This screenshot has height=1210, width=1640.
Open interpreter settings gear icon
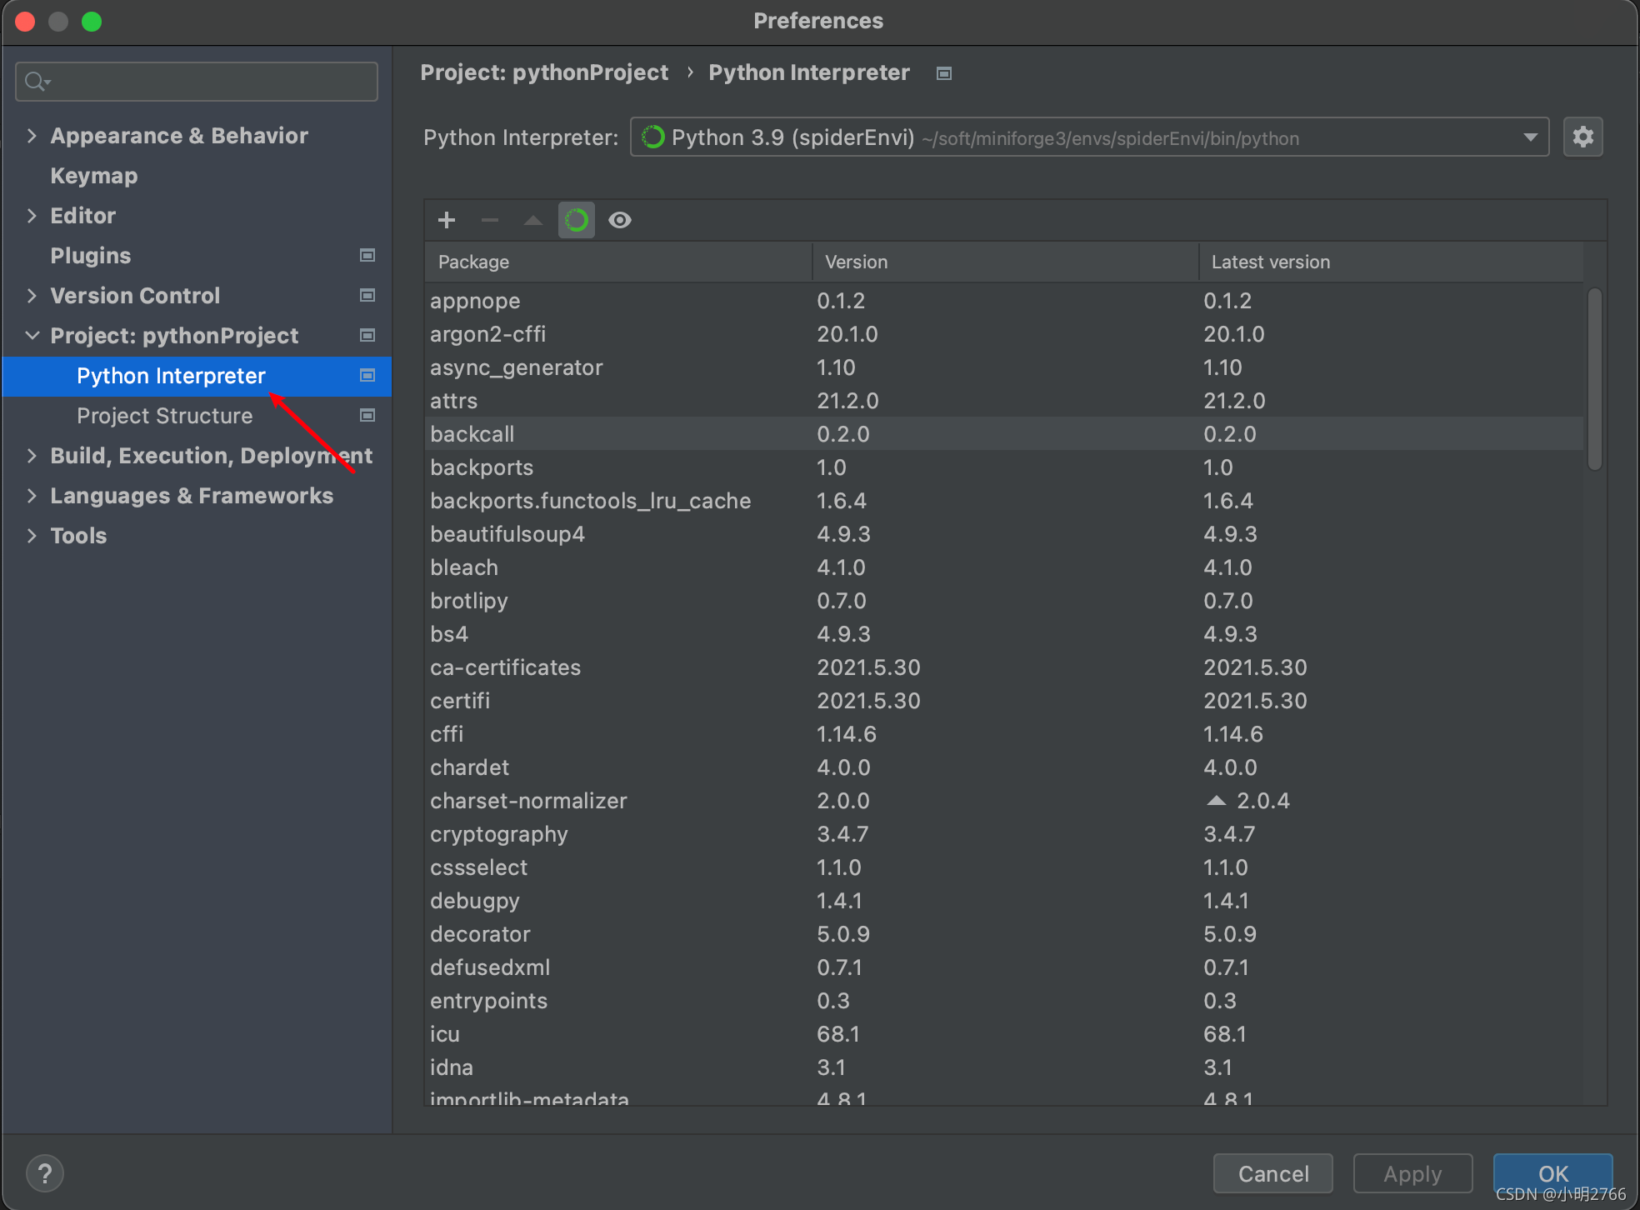(1582, 137)
